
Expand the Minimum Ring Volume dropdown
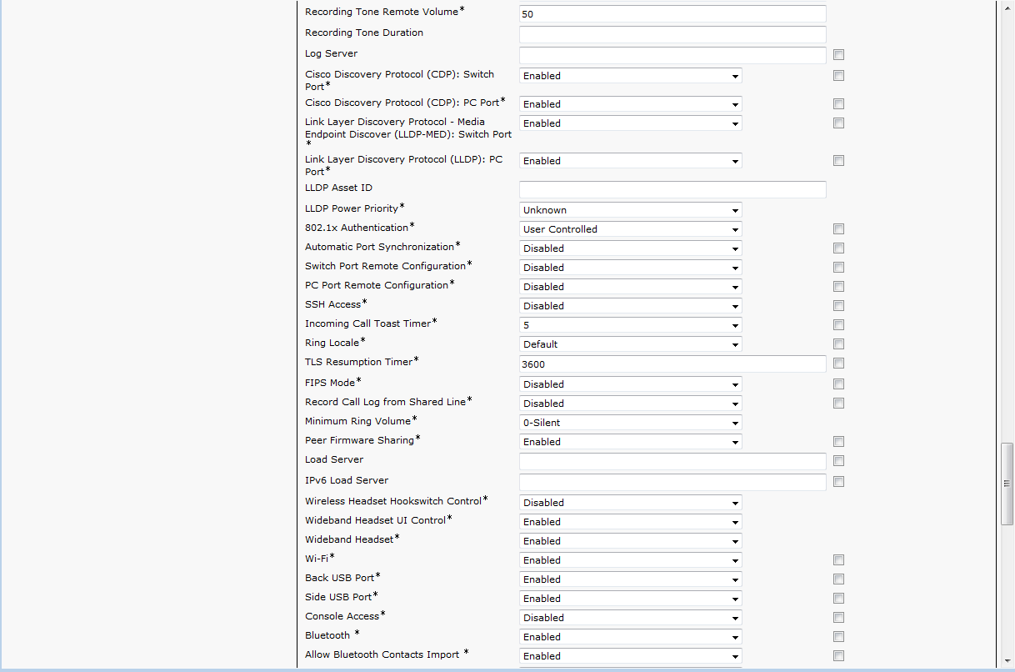(630, 423)
